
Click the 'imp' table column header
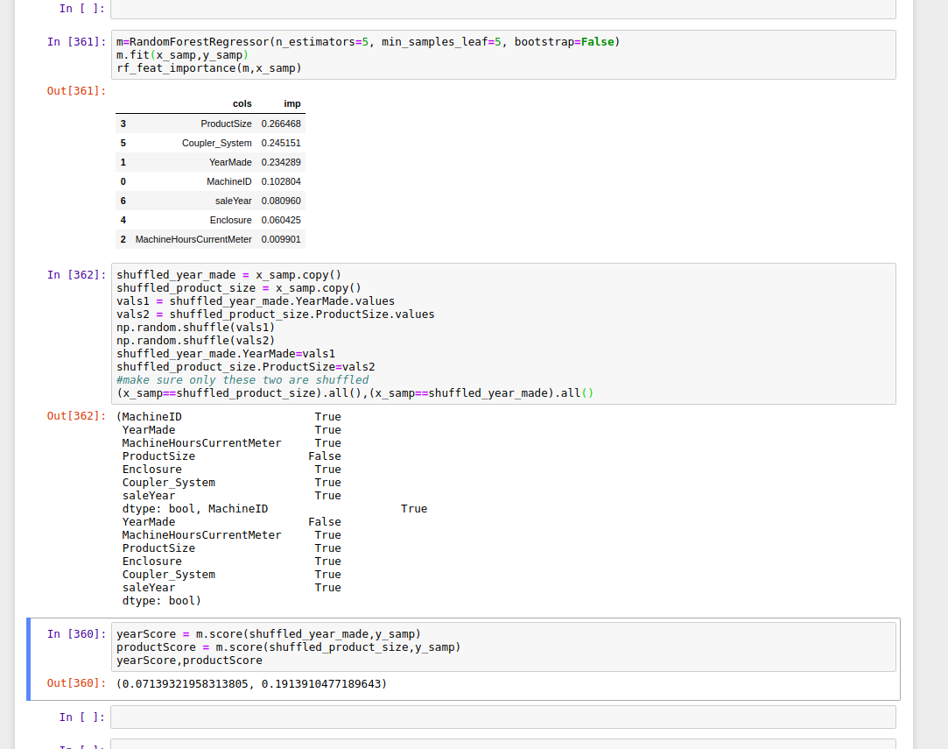click(292, 103)
